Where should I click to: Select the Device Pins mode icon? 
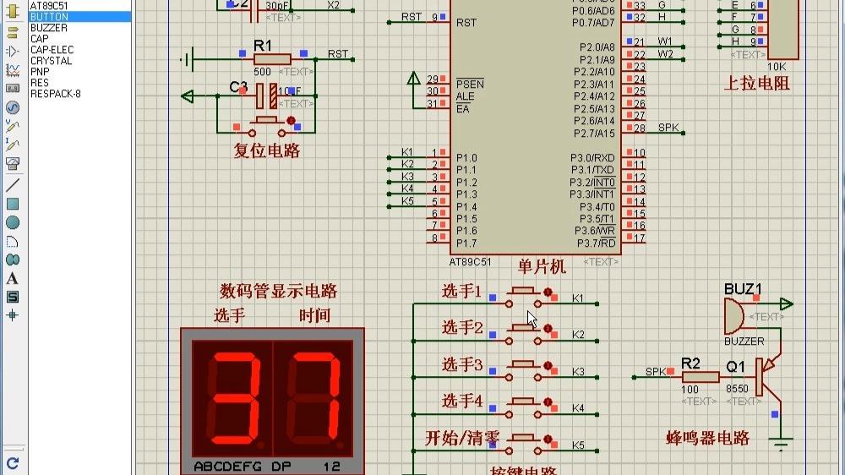(13, 52)
